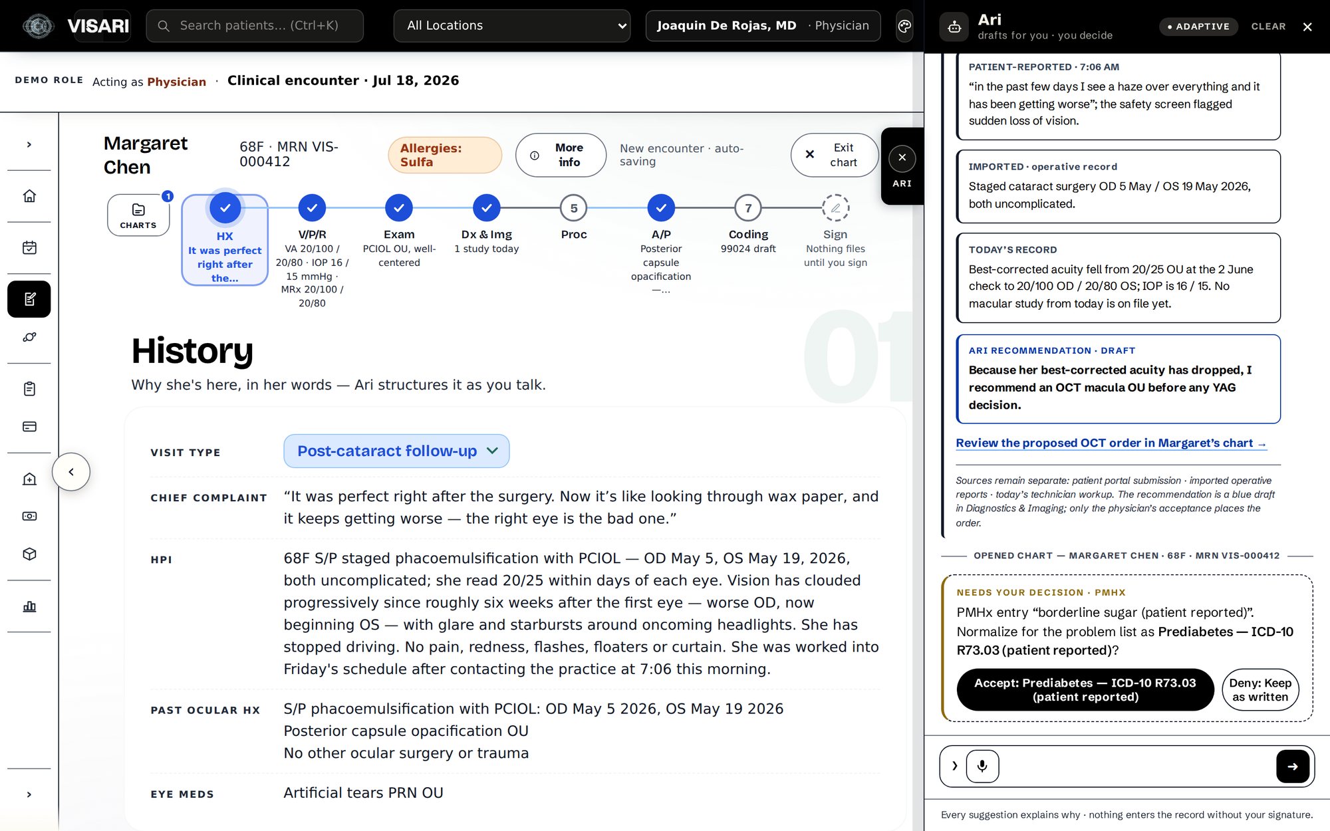
Task: Click Deny: Keep as written
Action: pos(1260,690)
